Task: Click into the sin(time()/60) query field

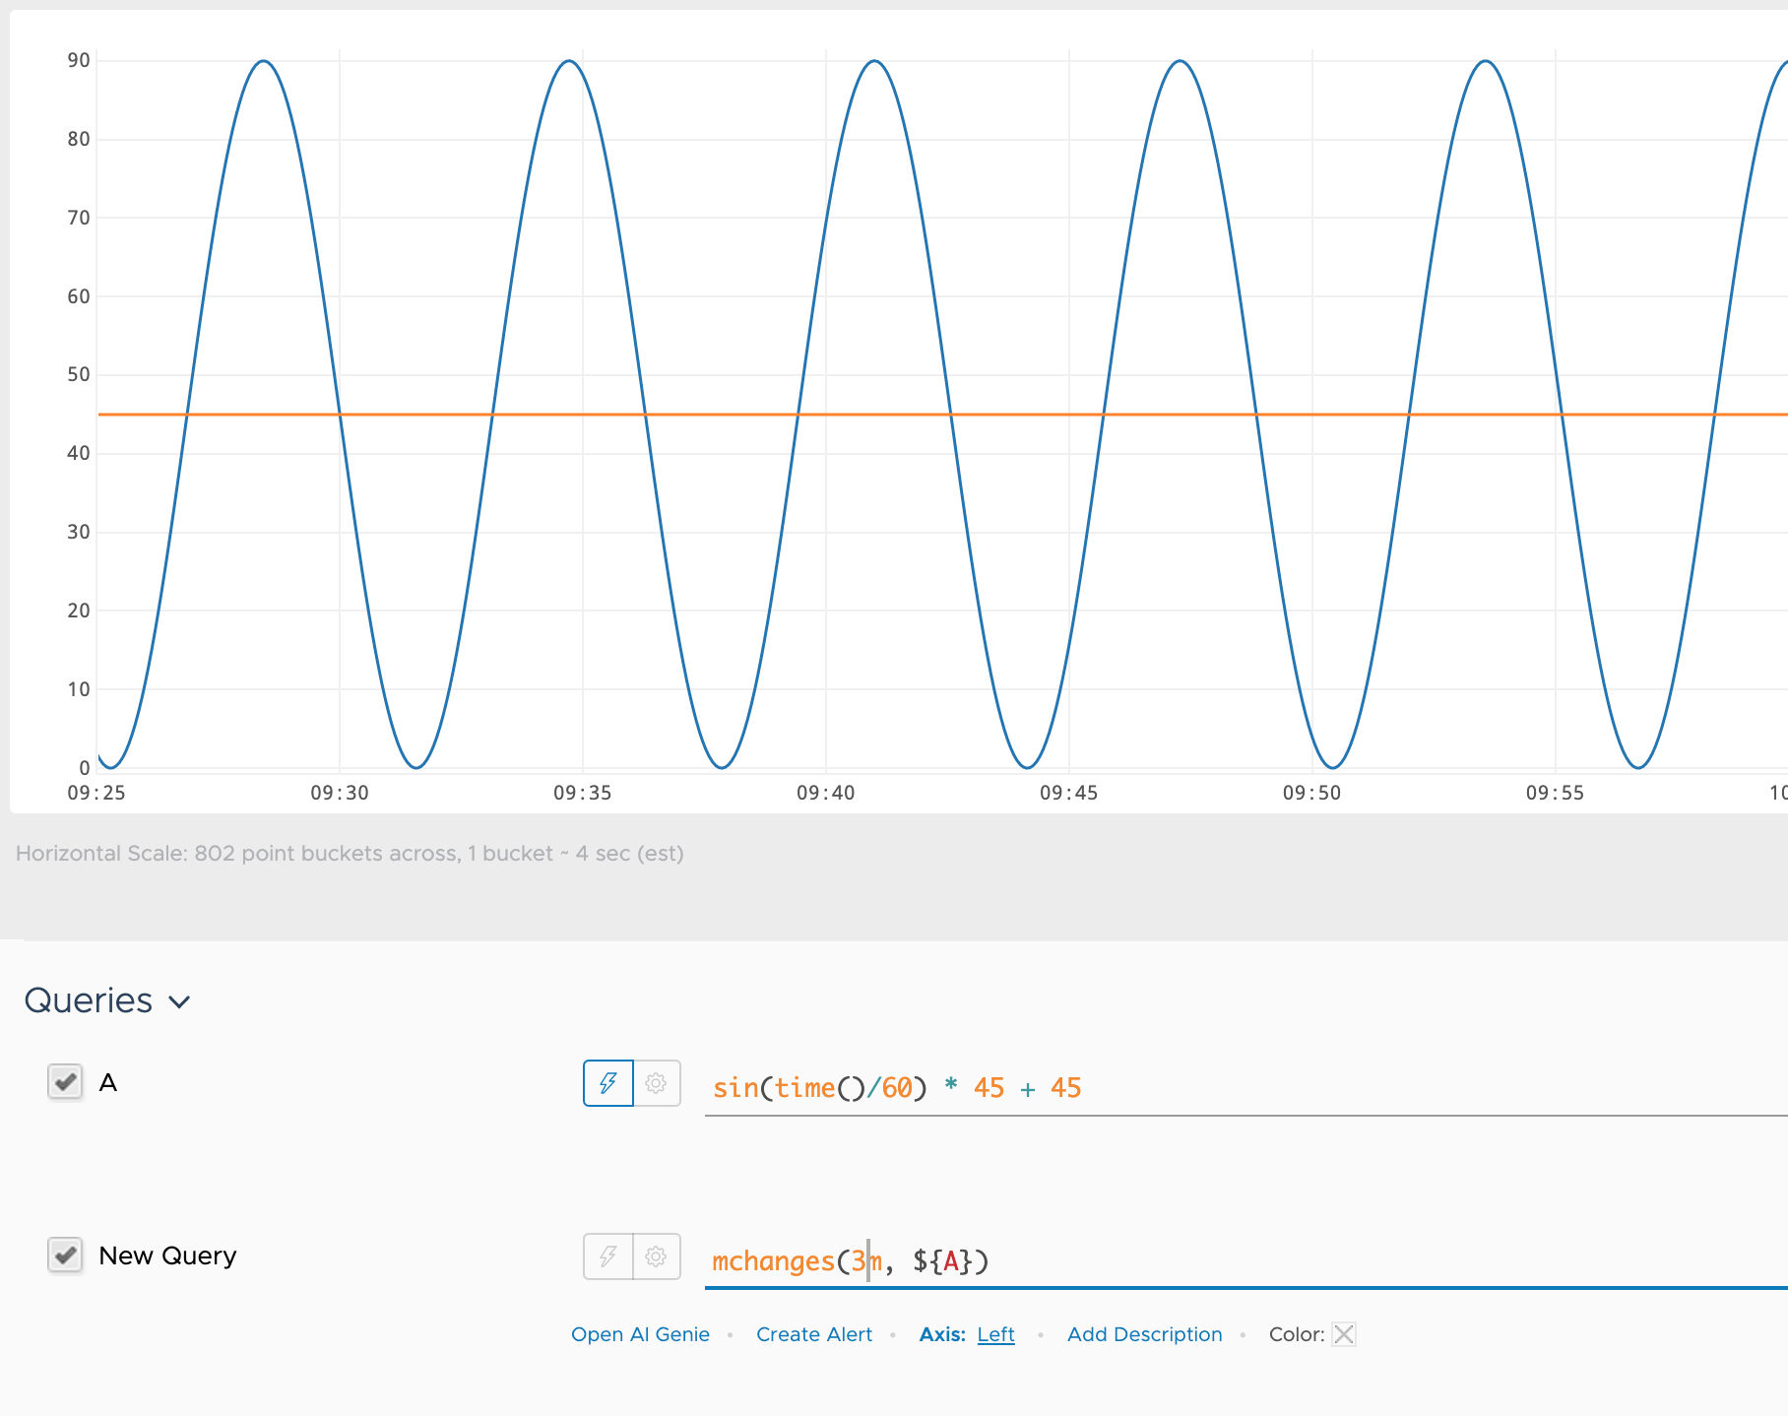Action: click(x=1246, y=1088)
